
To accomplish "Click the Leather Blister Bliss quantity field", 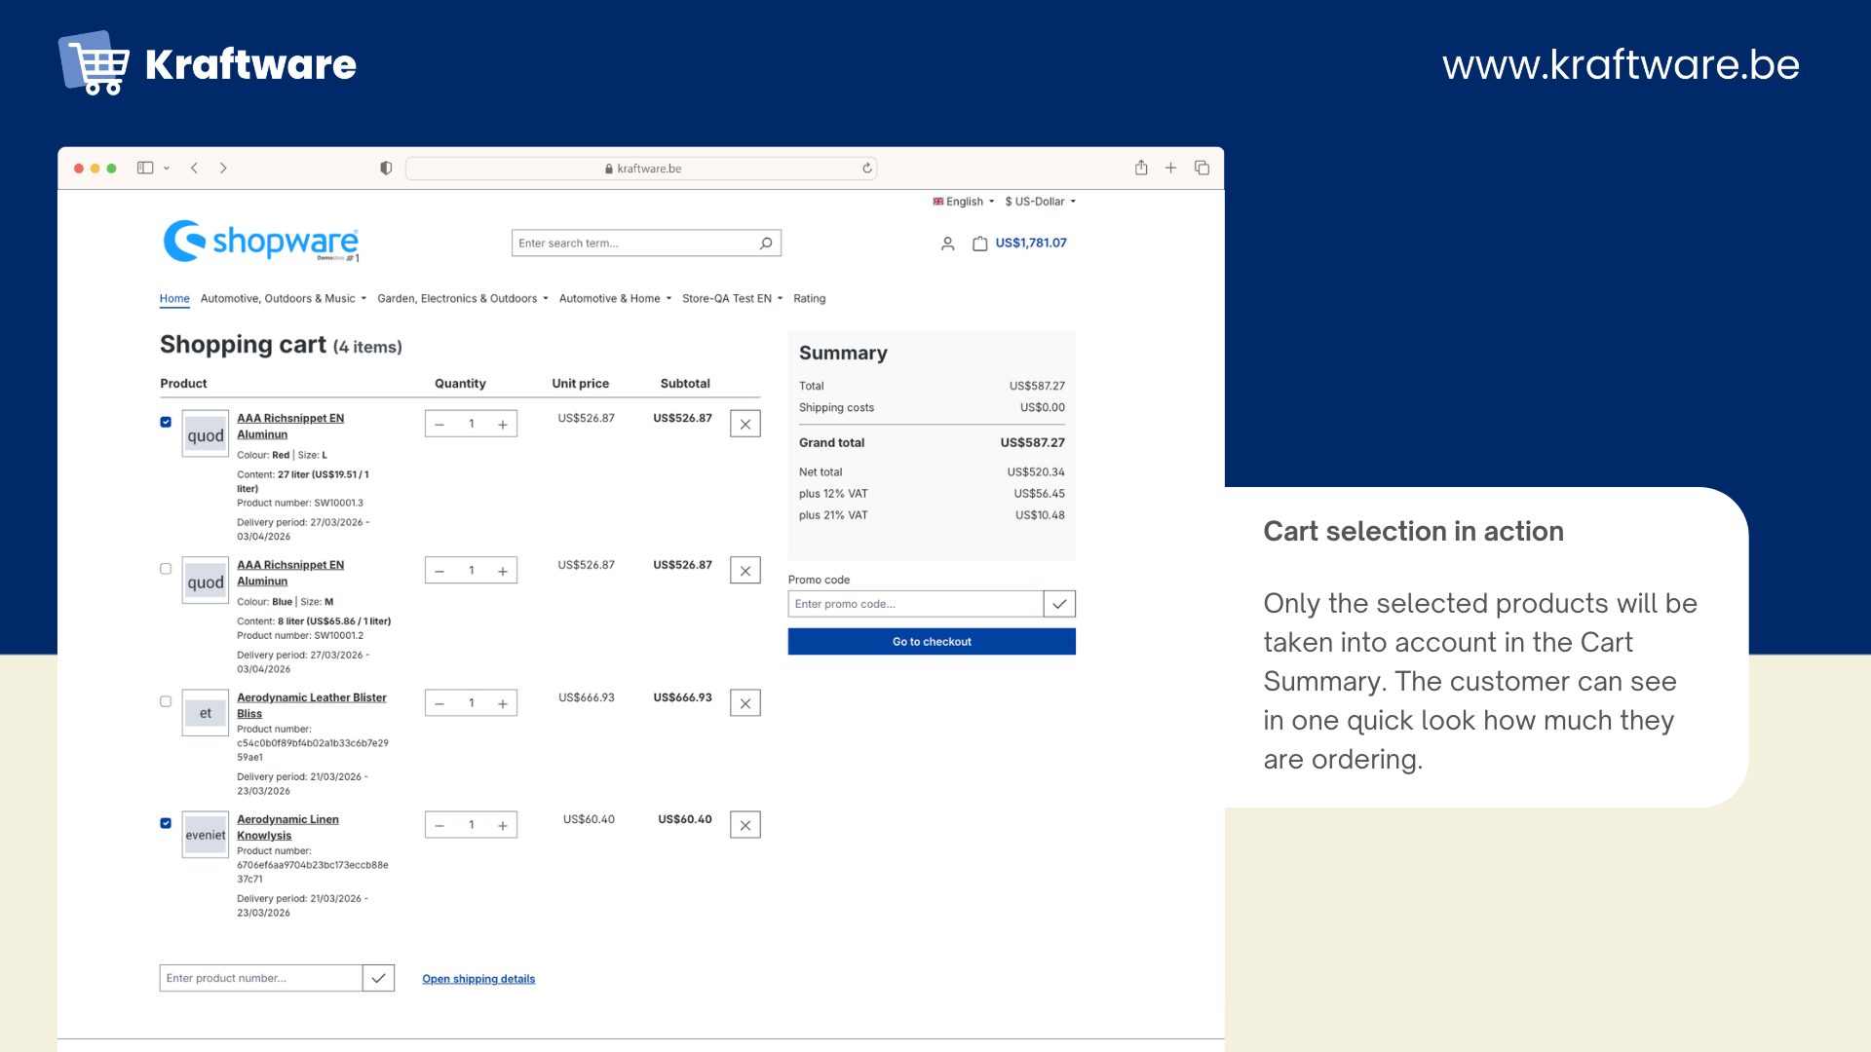I will pos(472,703).
